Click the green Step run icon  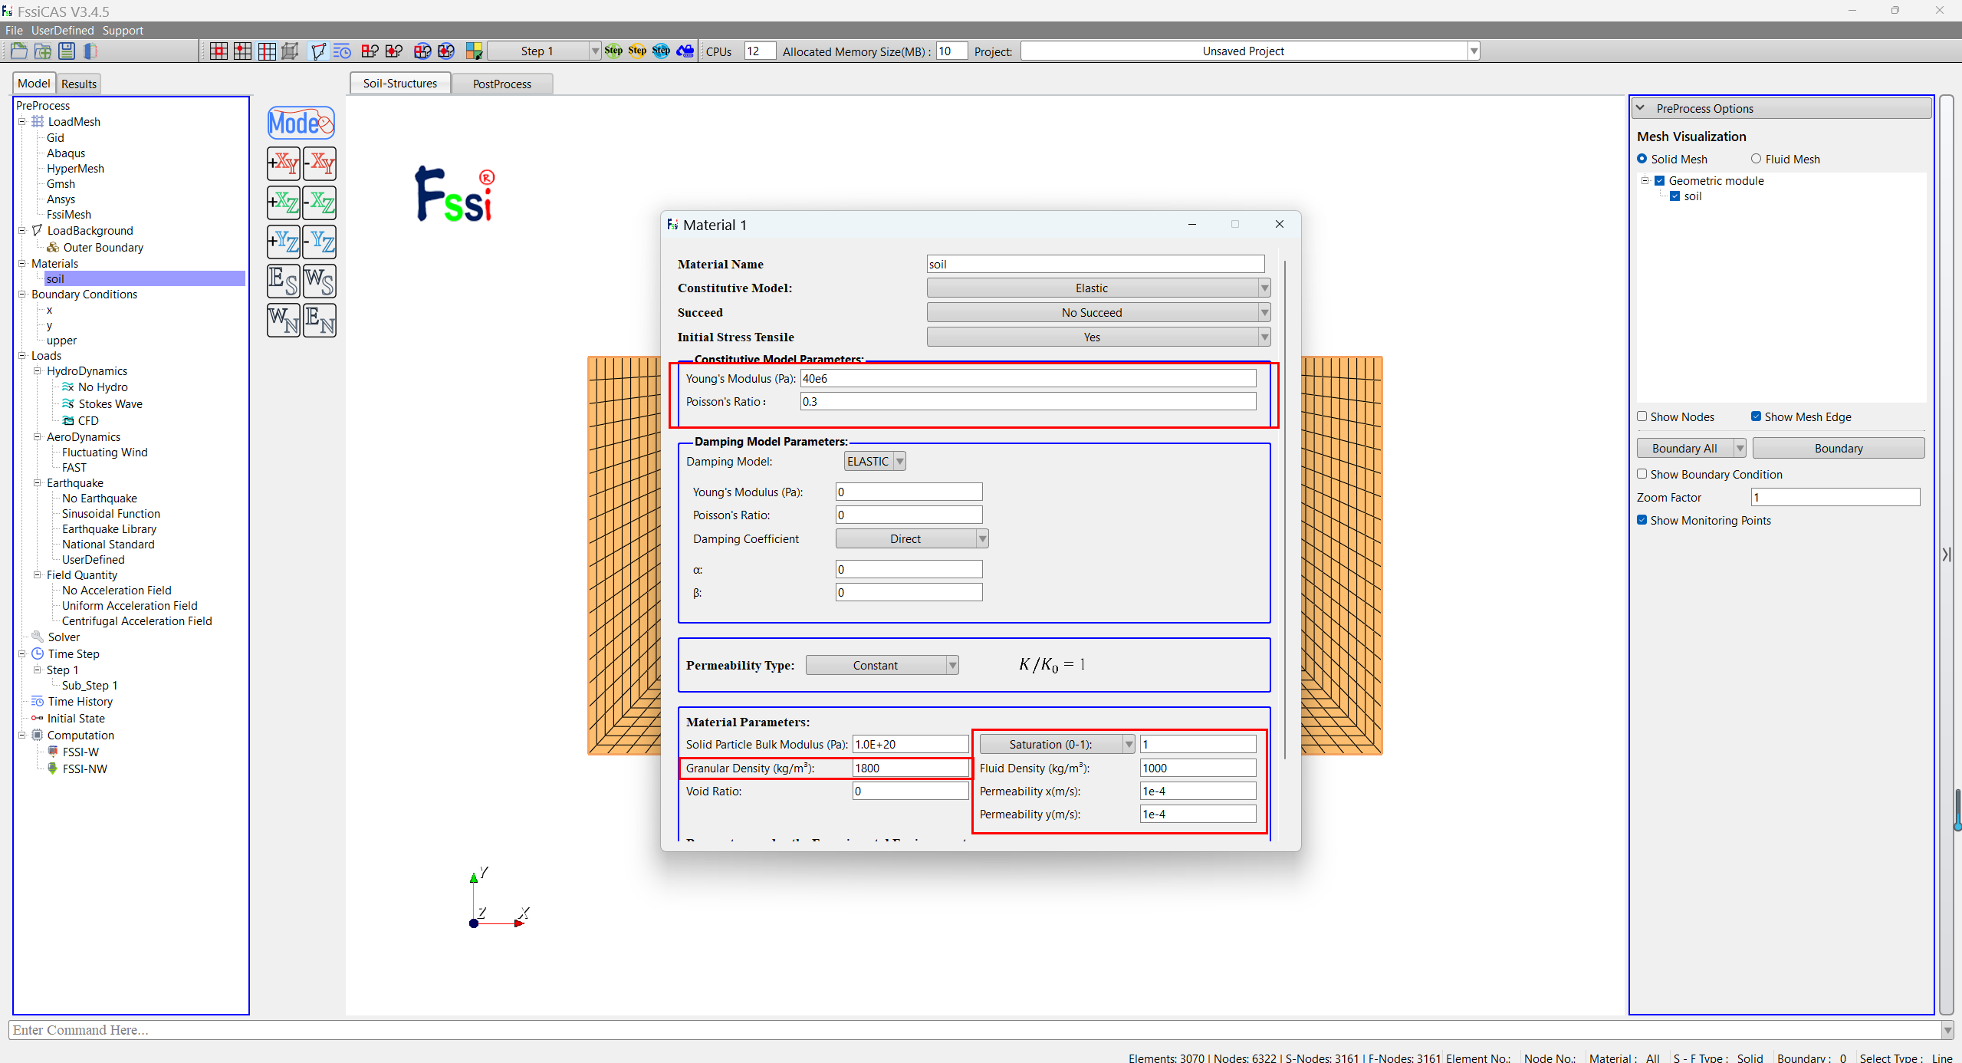[x=613, y=51]
